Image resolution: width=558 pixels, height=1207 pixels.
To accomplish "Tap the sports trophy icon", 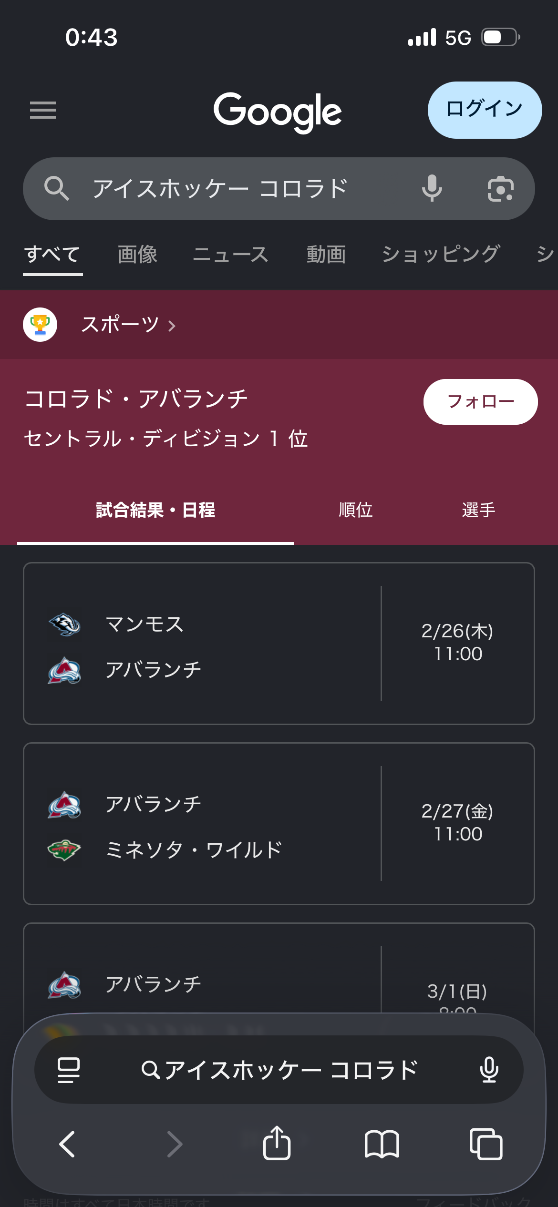I will [40, 325].
